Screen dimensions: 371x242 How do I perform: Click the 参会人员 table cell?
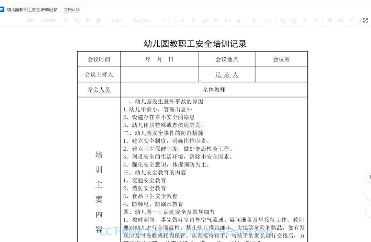99,90
